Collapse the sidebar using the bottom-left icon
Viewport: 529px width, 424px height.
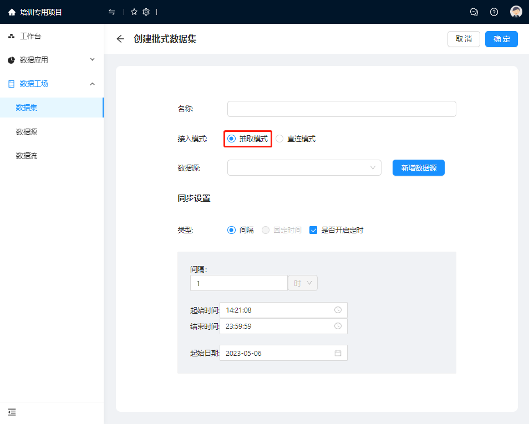point(12,412)
